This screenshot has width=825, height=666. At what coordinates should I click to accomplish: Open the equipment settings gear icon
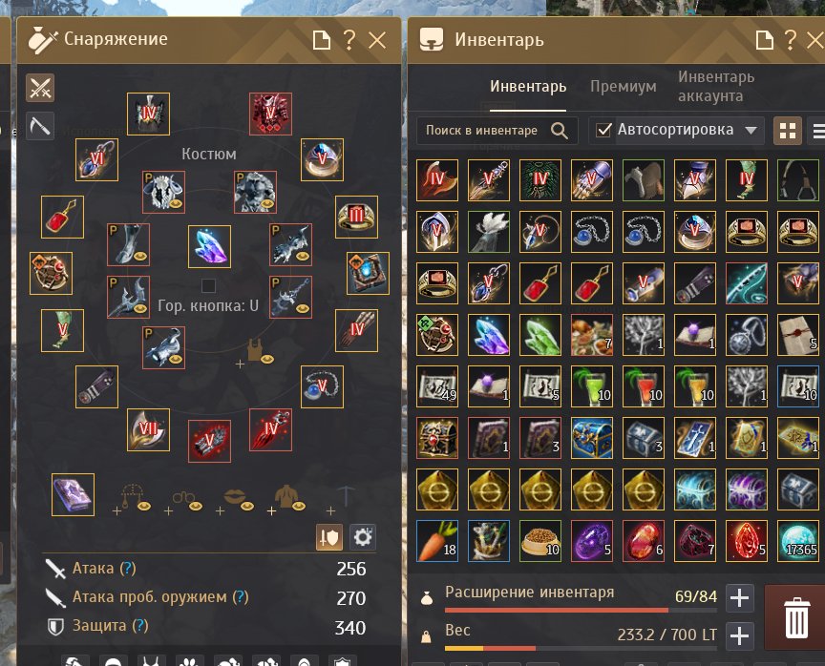click(363, 537)
